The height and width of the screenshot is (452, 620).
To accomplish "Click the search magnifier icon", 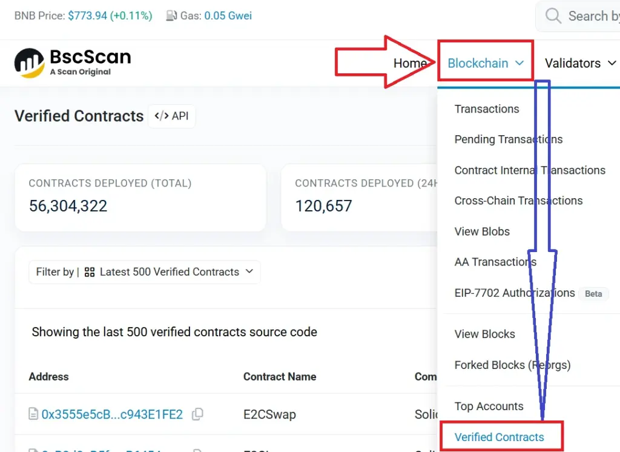I will coord(553,16).
